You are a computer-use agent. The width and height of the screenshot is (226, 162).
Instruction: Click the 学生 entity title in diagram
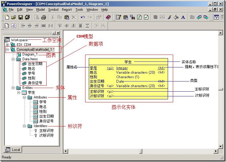pos(128,62)
